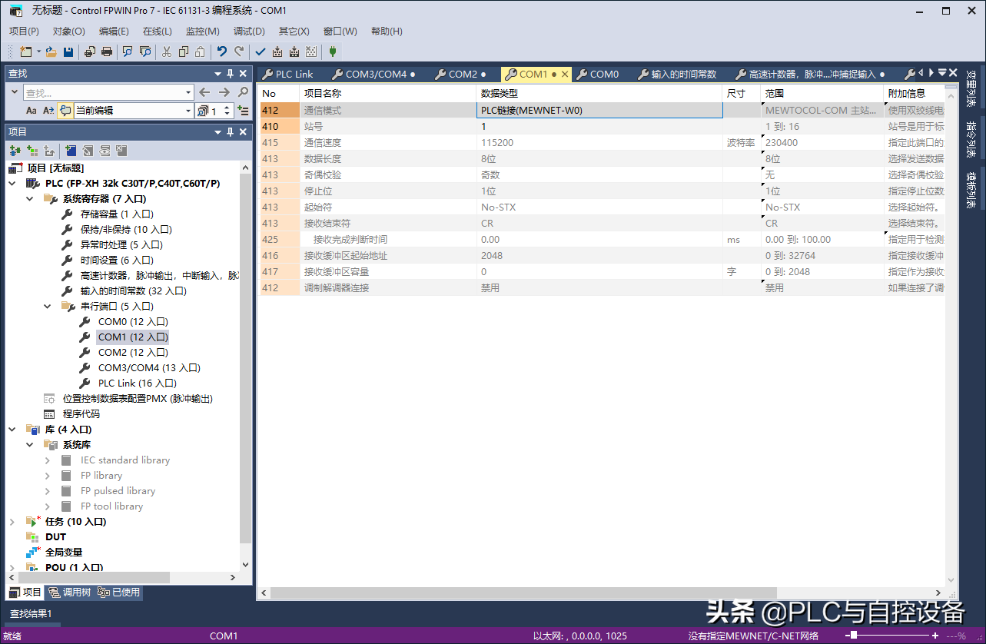Screen dimensions: 986x644
Task: Open the 调试(D) menu
Action: pyautogui.click(x=249, y=32)
